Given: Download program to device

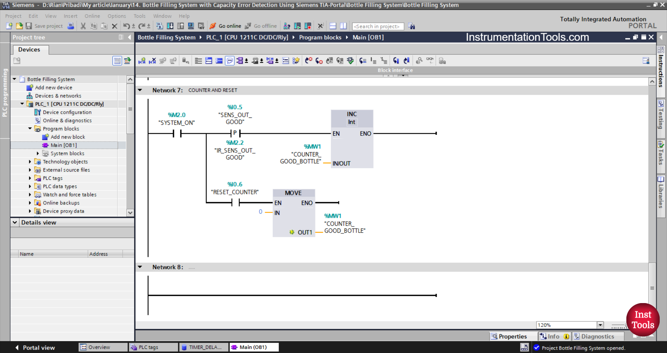Looking at the screenshot, I should pyautogui.click(x=170, y=26).
